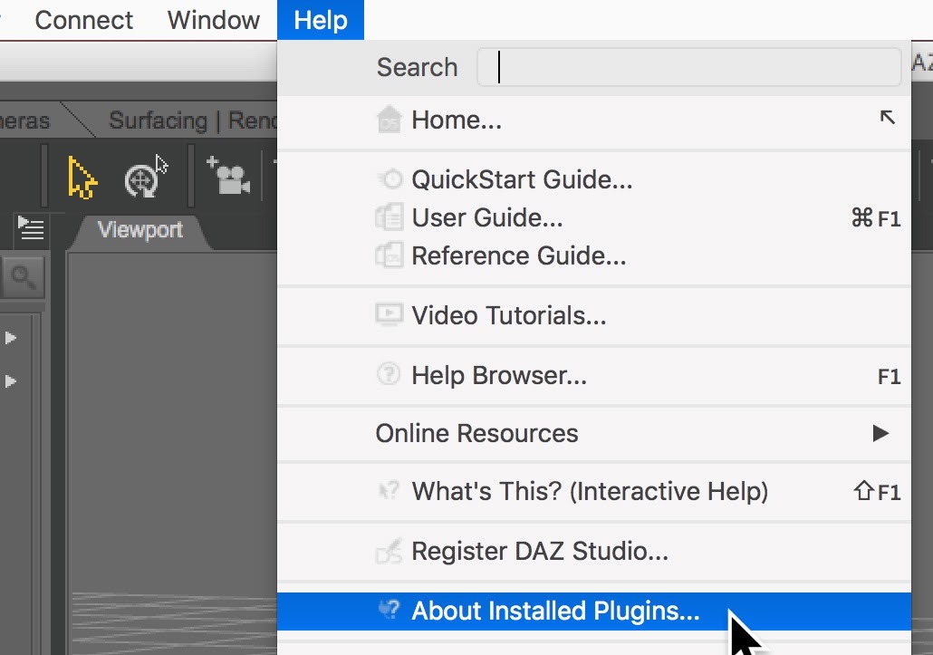Image resolution: width=933 pixels, height=655 pixels.
Task: Switch to the Viewport tab
Action: (140, 230)
